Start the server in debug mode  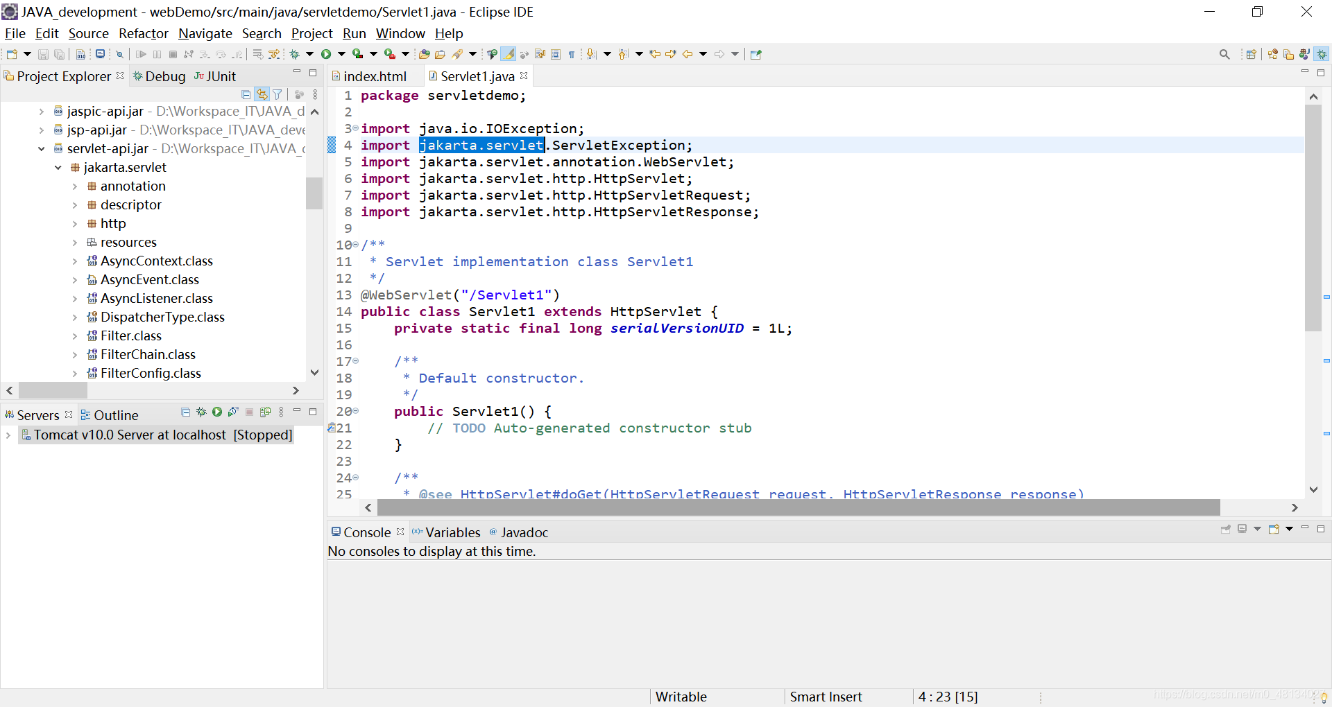(x=200, y=412)
